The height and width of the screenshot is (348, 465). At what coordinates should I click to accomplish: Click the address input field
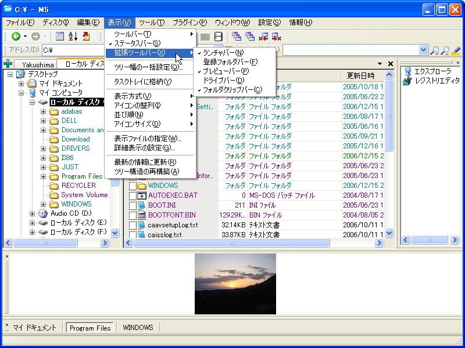tap(73, 50)
